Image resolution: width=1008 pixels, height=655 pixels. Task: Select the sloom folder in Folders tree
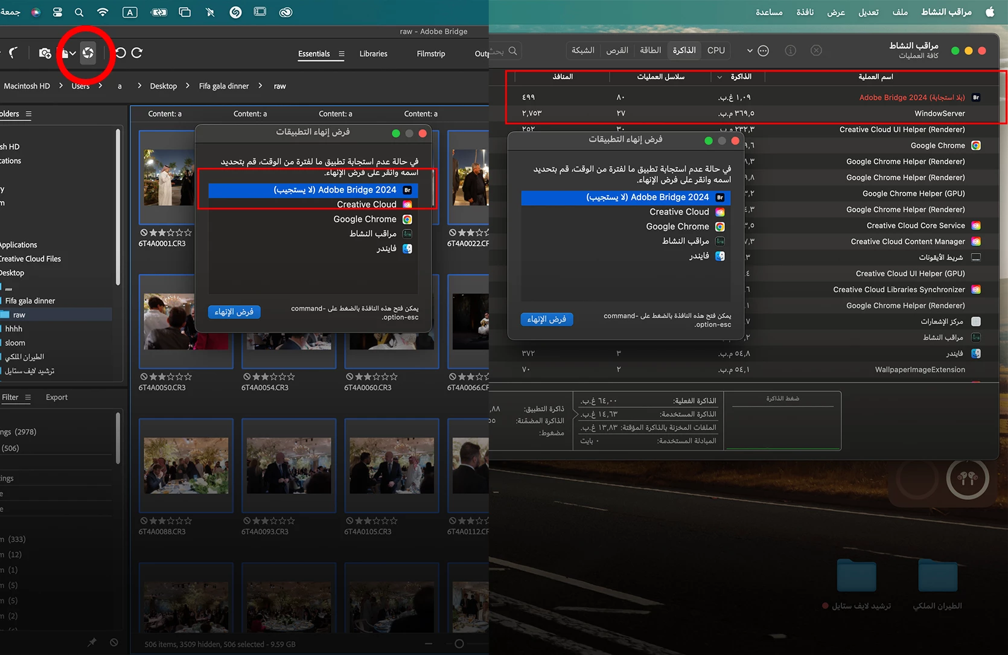click(x=15, y=343)
